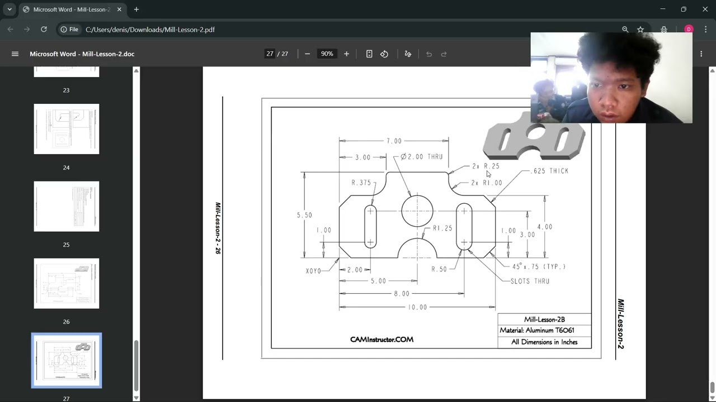This screenshot has height=402, width=716.
Task: Open the browser zoom magnifier icon
Action: pos(625,29)
